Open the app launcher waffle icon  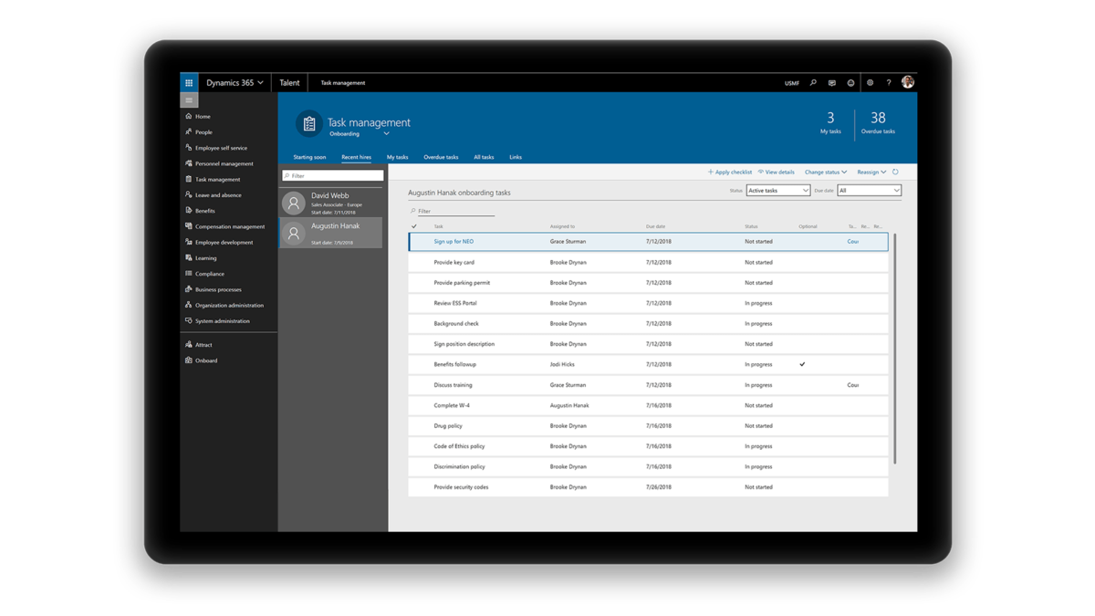(x=188, y=82)
